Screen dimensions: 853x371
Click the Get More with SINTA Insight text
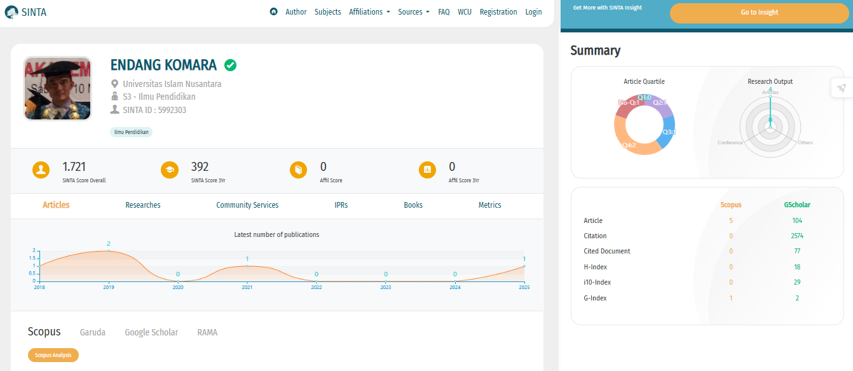coord(608,8)
